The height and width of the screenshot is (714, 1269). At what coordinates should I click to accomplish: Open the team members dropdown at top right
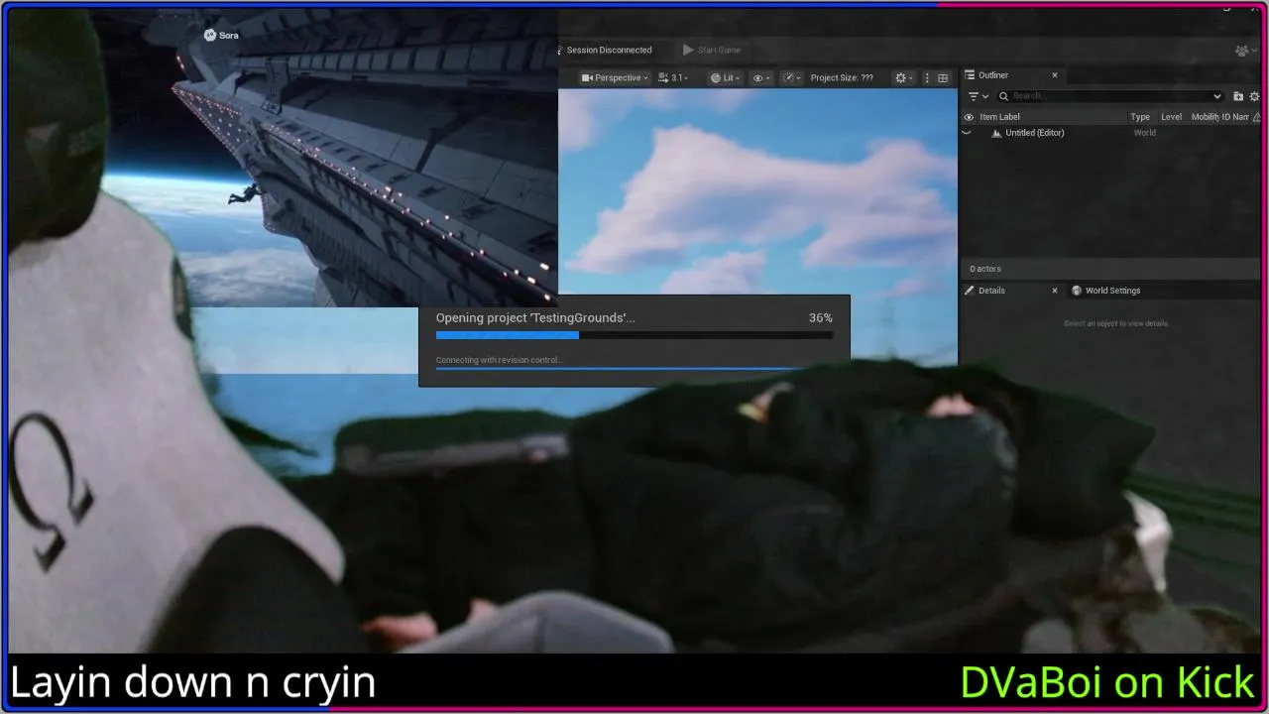(x=1244, y=50)
